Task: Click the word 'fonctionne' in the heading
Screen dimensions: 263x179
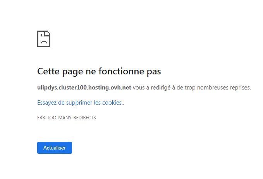Action: 121,71
